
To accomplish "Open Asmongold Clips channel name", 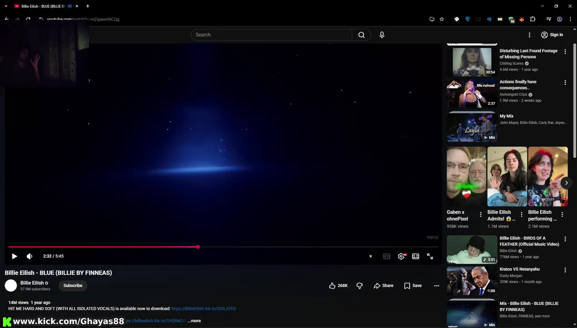I will pyautogui.click(x=513, y=95).
